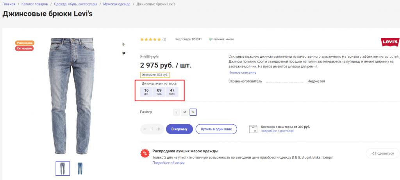400x180 pixels.
Task: Click the five-star rating
Action: tap(150, 39)
